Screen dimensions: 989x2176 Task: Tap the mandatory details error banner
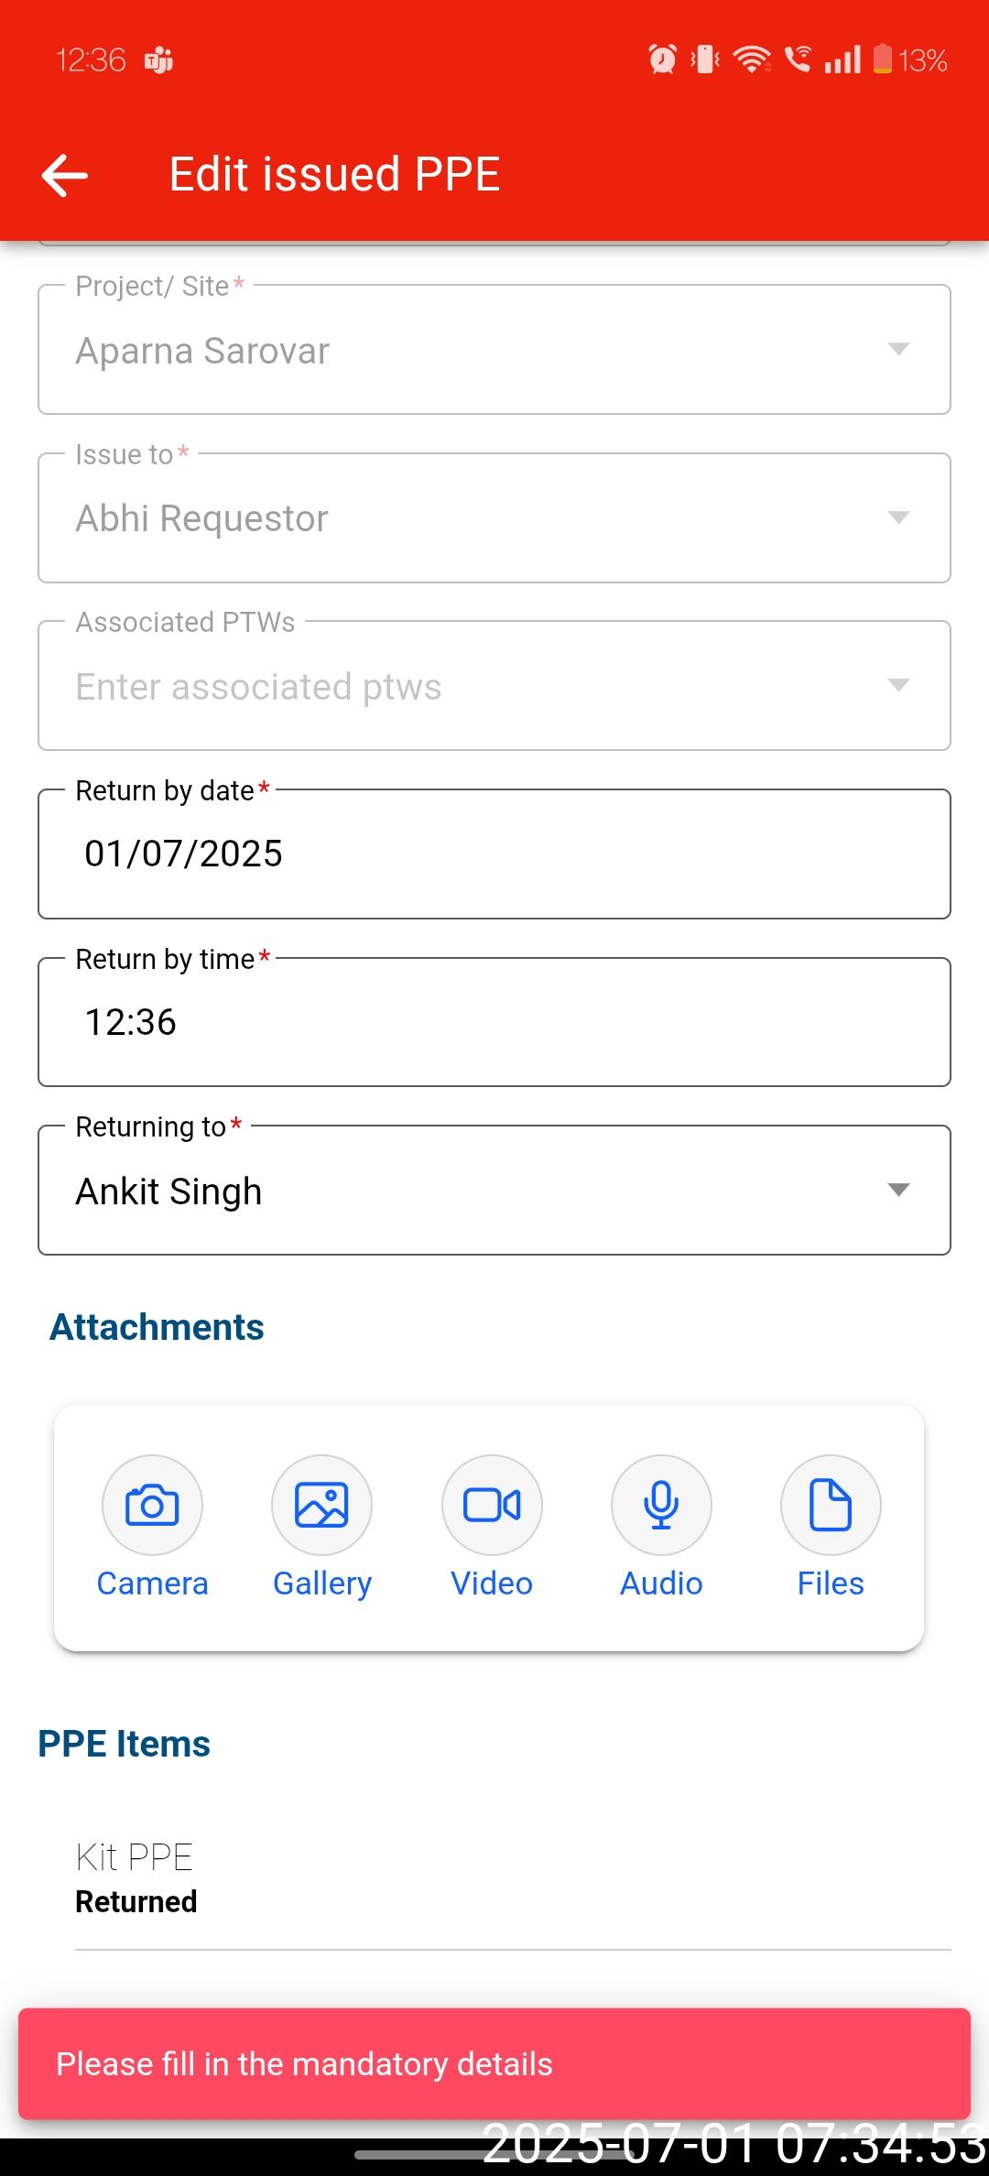(x=494, y=2063)
